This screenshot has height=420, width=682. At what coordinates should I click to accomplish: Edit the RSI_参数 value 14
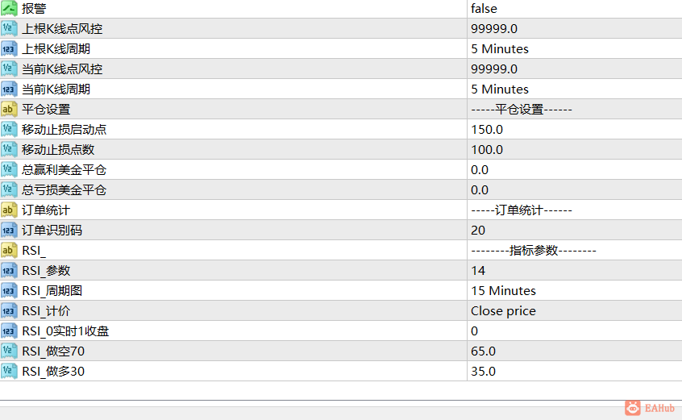tap(575, 270)
